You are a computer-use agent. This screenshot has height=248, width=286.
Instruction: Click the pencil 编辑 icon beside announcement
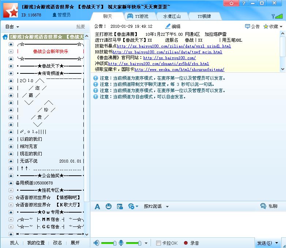[x=168, y=26]
